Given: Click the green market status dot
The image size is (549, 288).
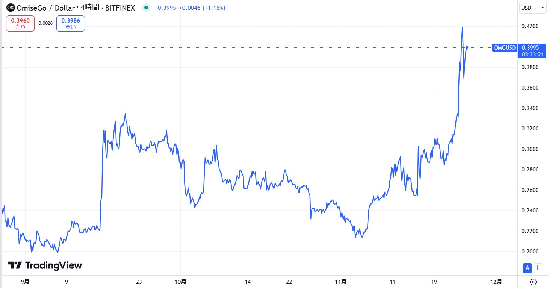Looking at the screenshot, I should coord(146,7).
